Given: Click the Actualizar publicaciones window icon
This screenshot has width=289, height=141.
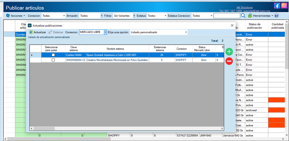Looking at the screenshot, I should click(29, 26).
